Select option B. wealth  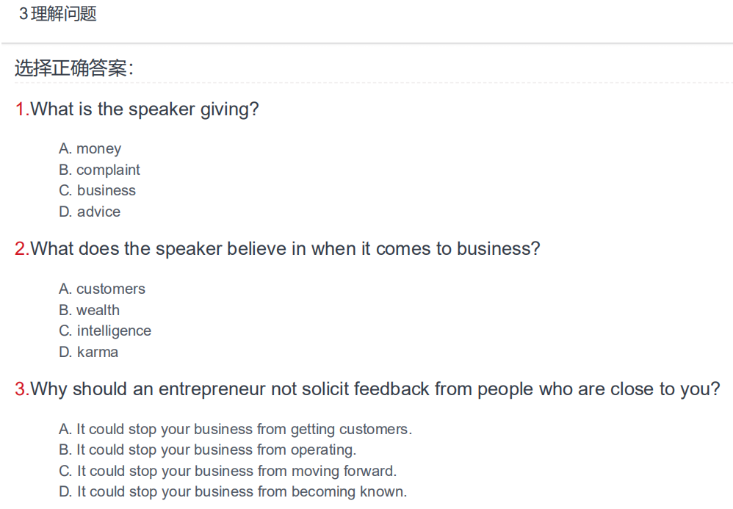(x=90, y=310)
